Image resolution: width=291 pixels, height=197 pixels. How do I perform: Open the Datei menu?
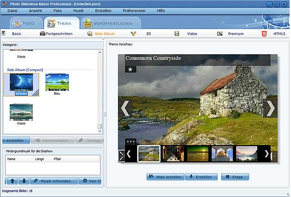pyautogui.click(x=12, y=11)
